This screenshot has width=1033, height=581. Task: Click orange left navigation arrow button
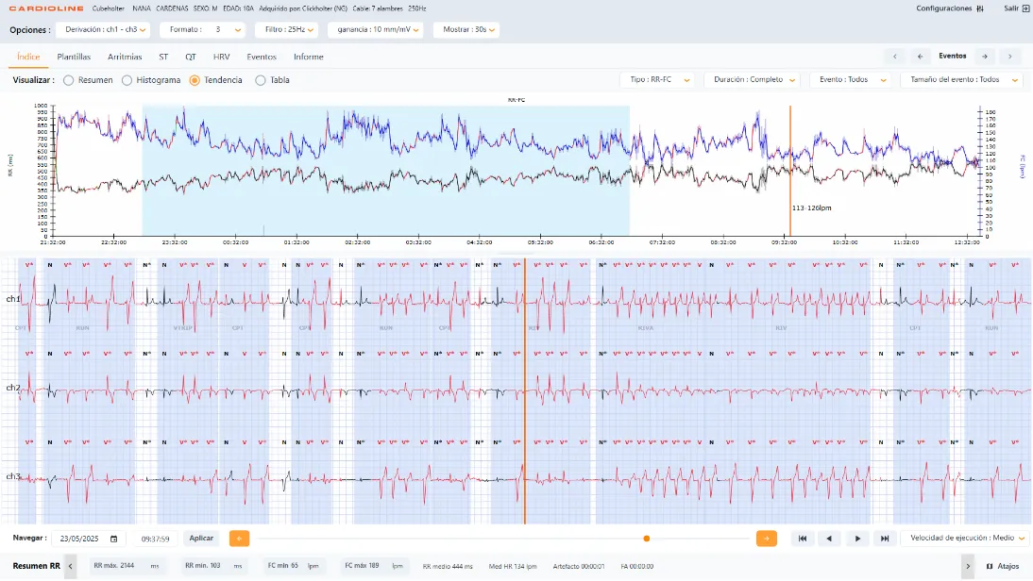pyautogui.click(x=239, y=539)
